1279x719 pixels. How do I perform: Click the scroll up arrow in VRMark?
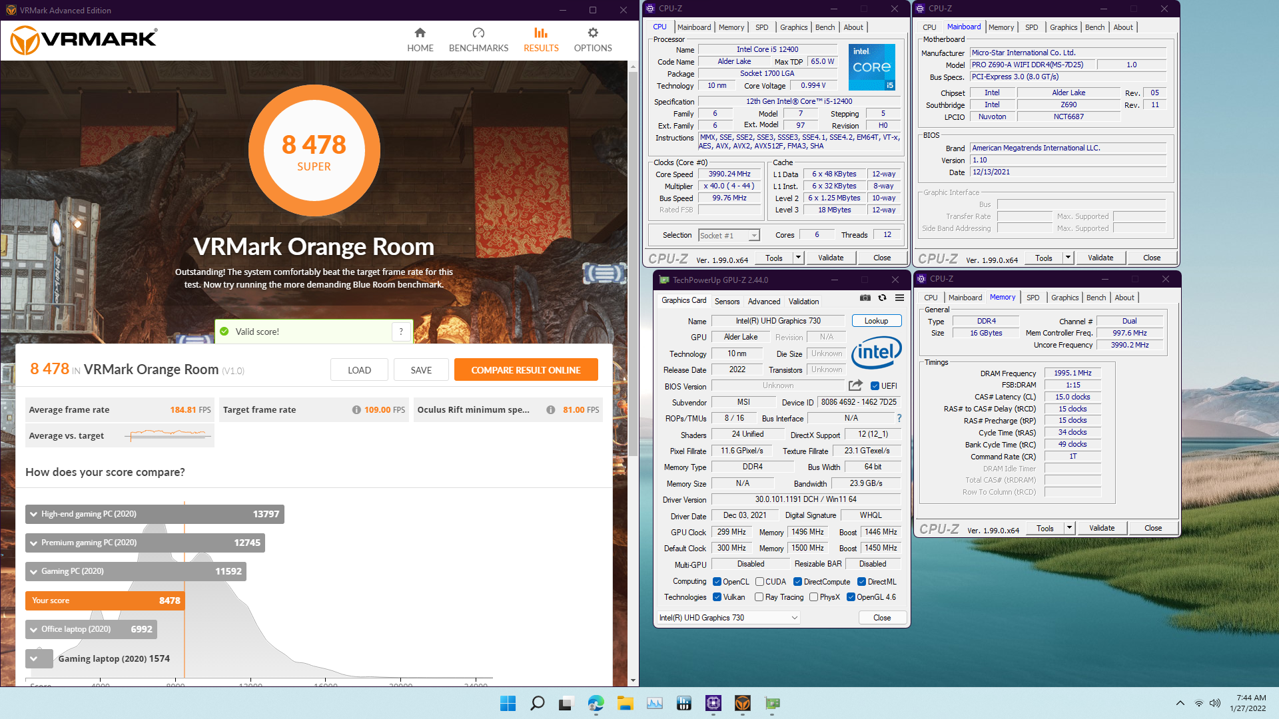pos(633,67)
